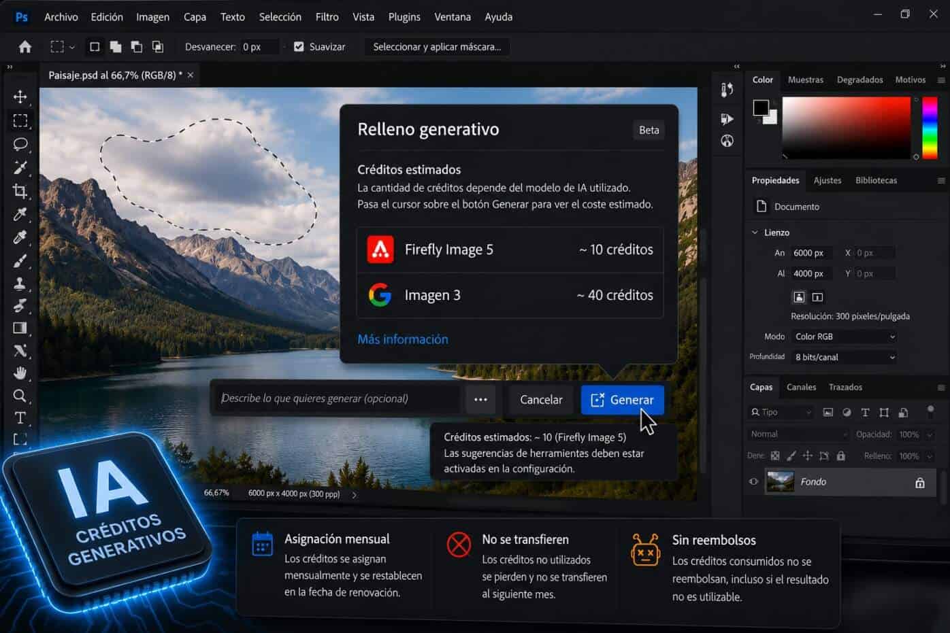Click the foreground color swatch
This screenshot has width=950, height=633.
pos(761,107)
